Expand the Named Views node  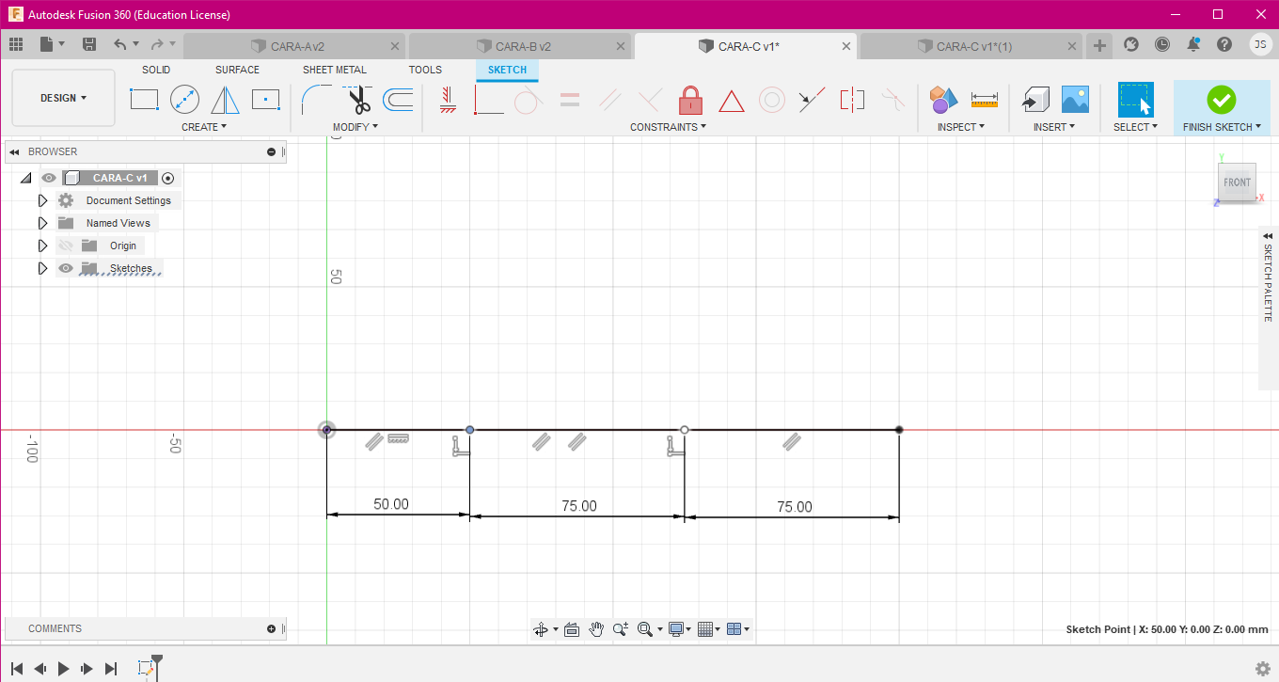click(42, 223)
